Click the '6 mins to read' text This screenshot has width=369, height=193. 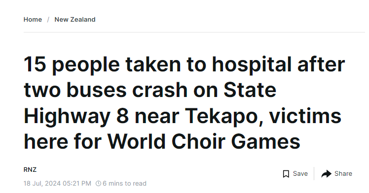[x=124, y=183]
